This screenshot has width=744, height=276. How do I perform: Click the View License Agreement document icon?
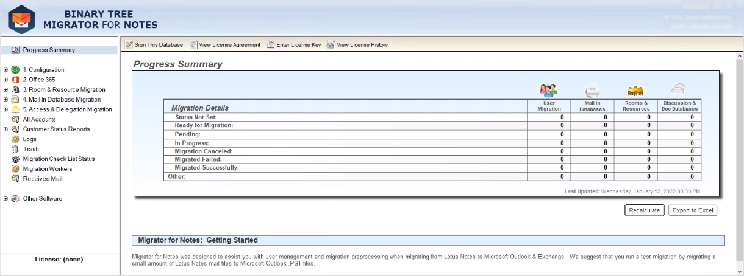pyautogui.click(x=193, y=44)
